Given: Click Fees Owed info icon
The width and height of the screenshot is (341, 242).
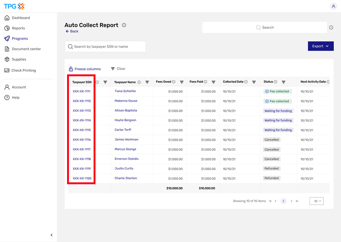Looking at the screenshot, I should point(174,82).
